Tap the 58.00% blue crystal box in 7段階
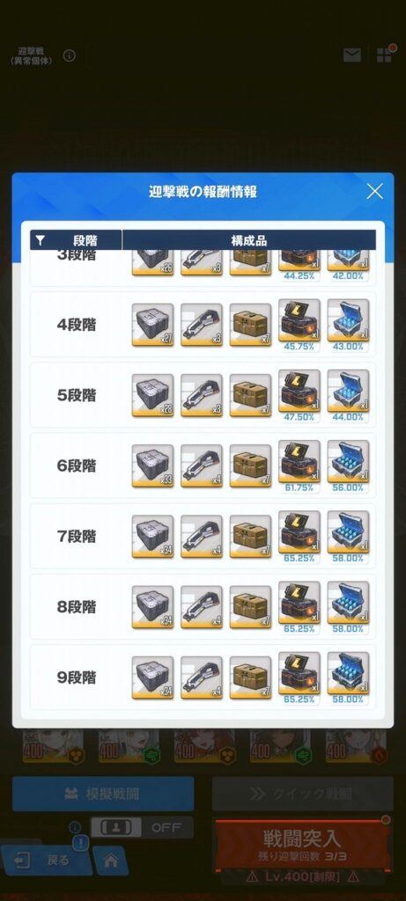This screenshot has width=406, height=901. [x=348, y=532]
